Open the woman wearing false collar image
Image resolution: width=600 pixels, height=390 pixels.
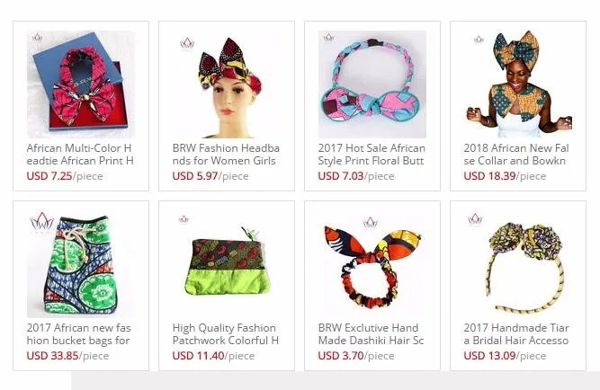(518, 84)
